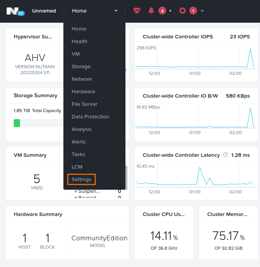The width and height of the screenshot is (260, 267).
Task: Expand the chevron beside the tasks badge
Action: pyautogui.click(x=202, y=11)
